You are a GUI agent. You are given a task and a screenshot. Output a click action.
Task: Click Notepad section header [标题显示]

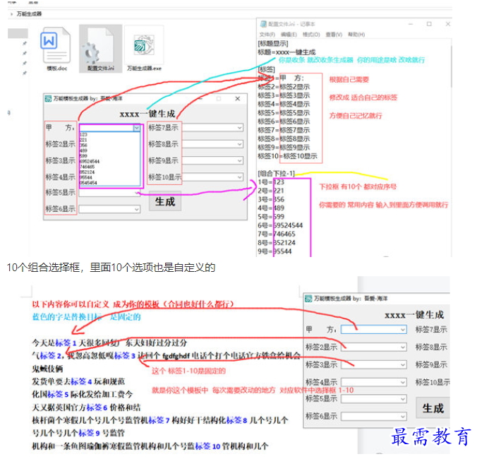pyautogui.click(x=273, y=44)
